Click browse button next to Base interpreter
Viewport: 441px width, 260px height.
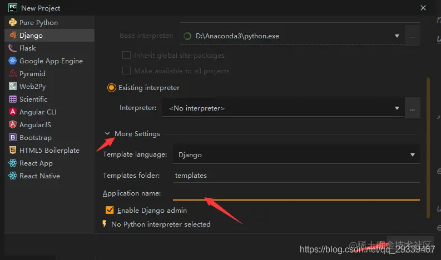pyautogui.click(x=412, y=36)
